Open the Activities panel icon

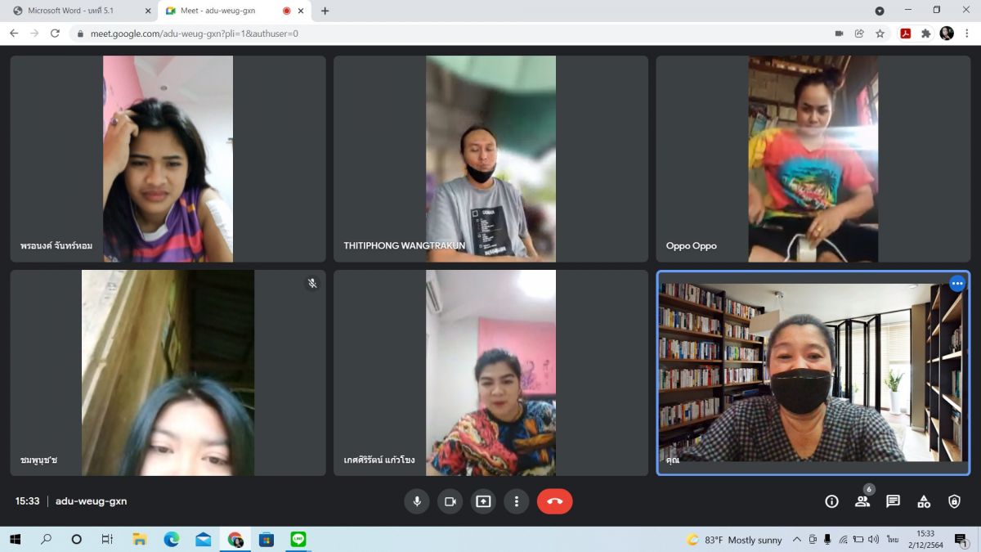point(924,501)
